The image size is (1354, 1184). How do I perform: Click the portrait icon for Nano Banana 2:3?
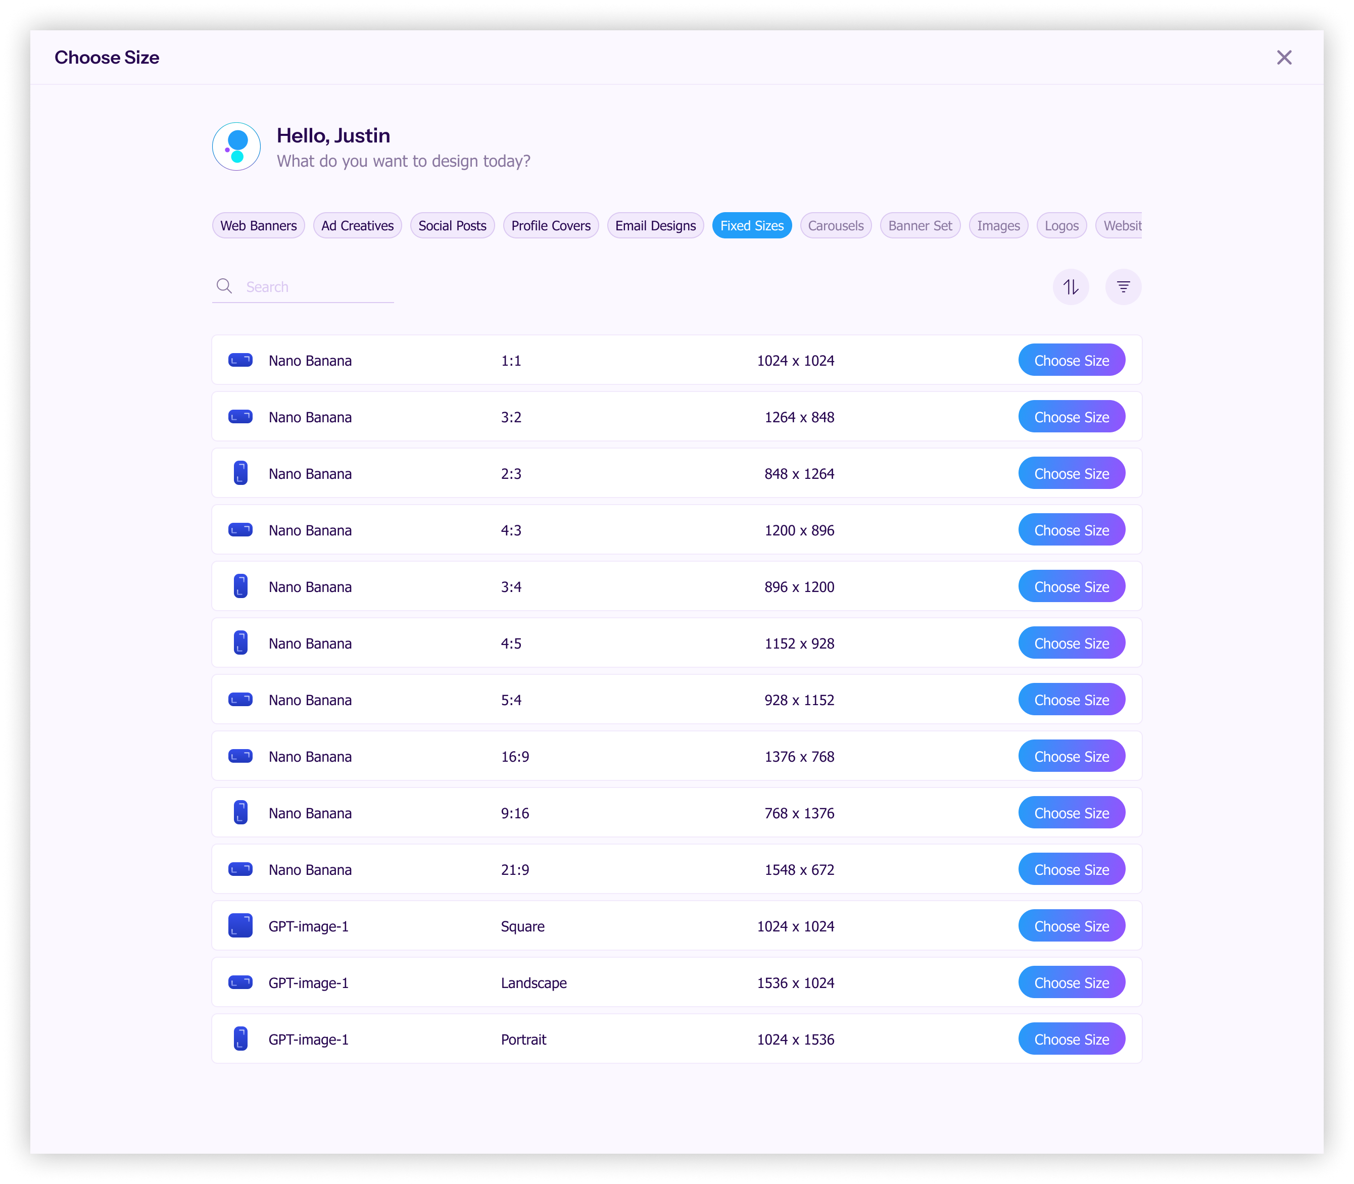[240, 473]
